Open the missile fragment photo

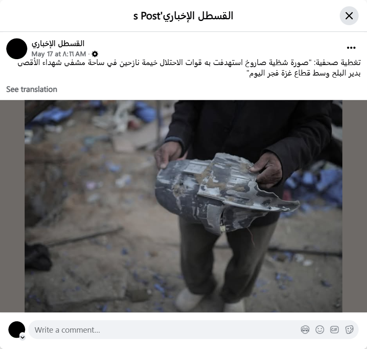[x=184, y=206]
